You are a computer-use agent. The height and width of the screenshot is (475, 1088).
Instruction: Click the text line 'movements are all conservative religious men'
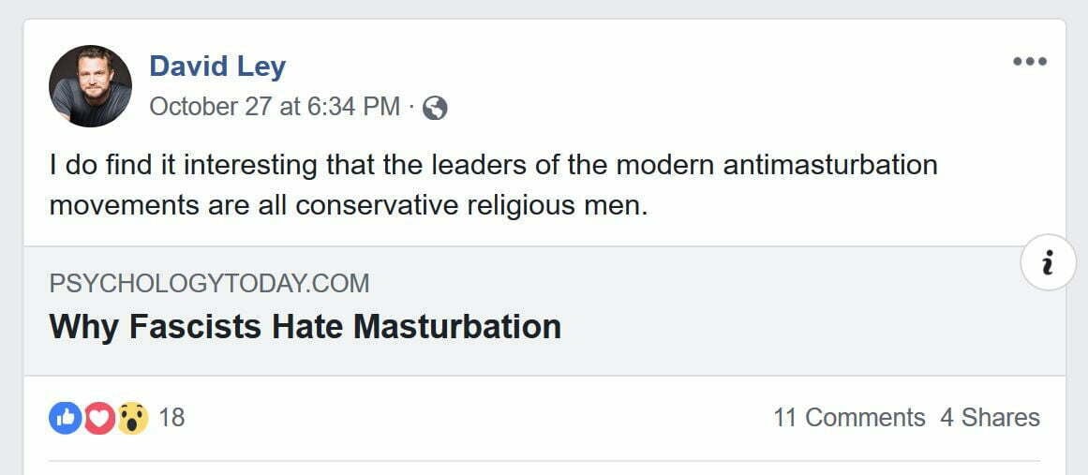pyautogui.click(x=348, y=204)
